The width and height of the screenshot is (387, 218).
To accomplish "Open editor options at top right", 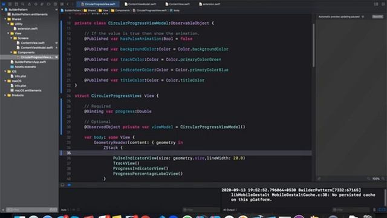I will (x=376, y=4).
